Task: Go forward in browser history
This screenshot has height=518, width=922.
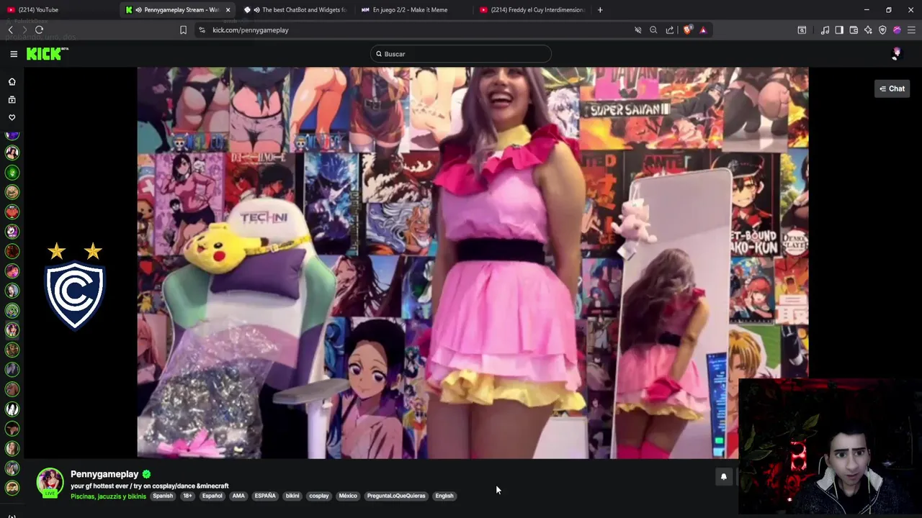Action: point(25,30)
